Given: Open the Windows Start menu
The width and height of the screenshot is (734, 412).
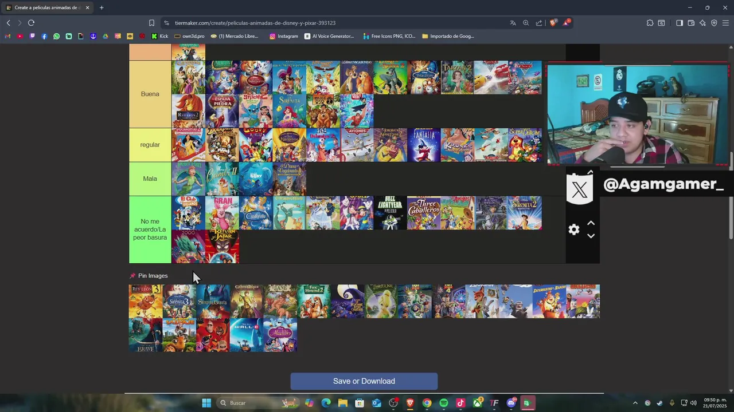Looking at the screenshot, I should tap(206, 403).
